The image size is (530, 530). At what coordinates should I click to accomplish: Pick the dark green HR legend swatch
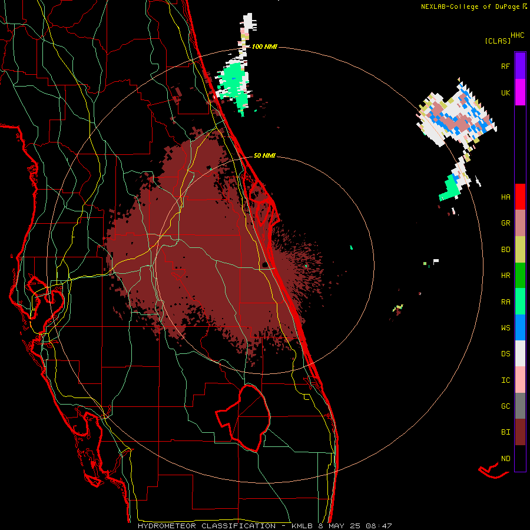(520, 276)
